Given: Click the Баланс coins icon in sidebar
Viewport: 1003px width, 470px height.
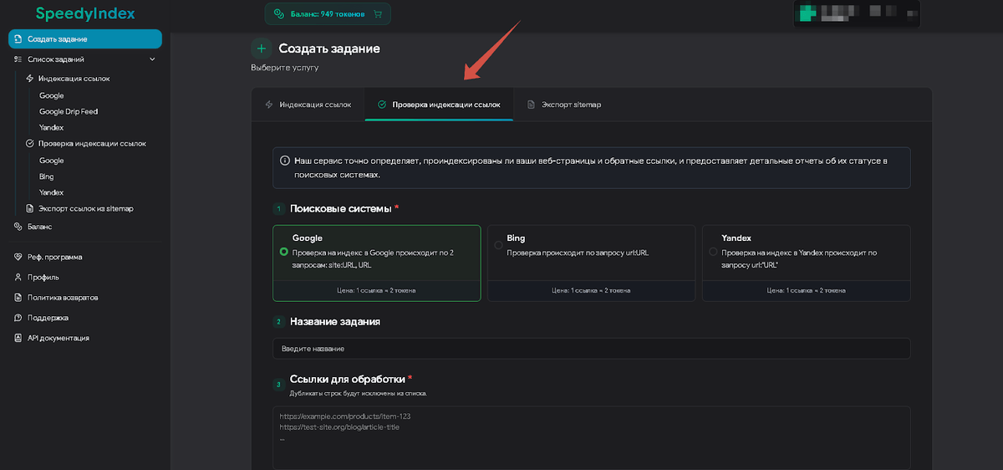Looking at the screenshot, I should pos(18,227).
